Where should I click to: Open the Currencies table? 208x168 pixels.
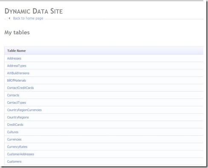click(14, 139)
